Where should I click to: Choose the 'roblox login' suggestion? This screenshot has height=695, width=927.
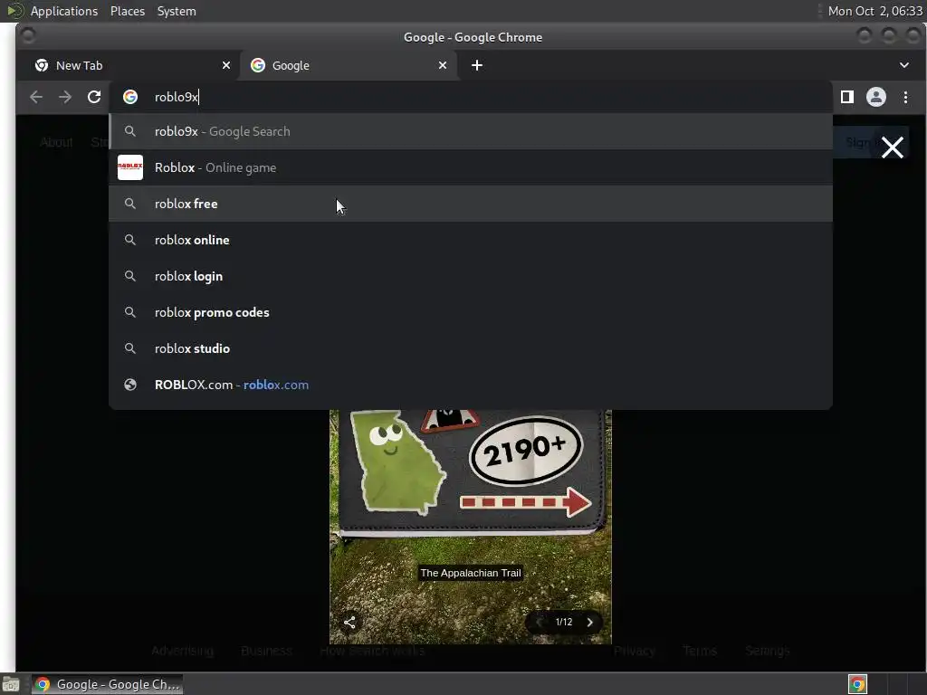click(471, 276)
